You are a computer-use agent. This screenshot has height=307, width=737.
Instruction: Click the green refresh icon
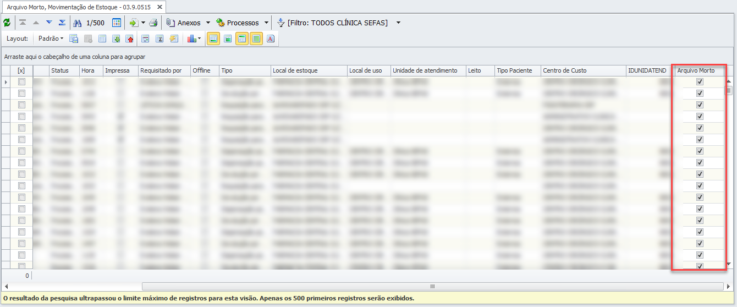click(x=7, y=23)
